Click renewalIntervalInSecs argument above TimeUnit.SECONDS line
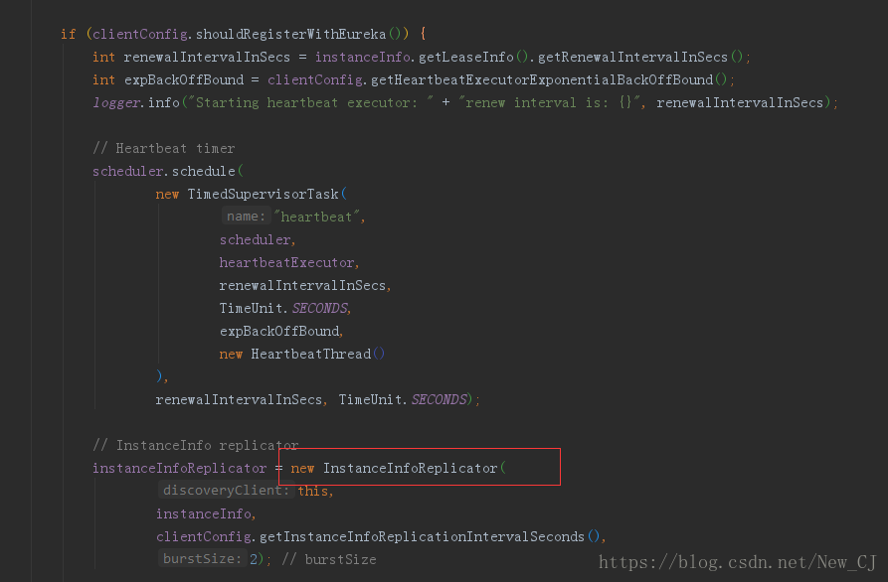This screenshot has height=582, width=888. [x=303, y=286]
